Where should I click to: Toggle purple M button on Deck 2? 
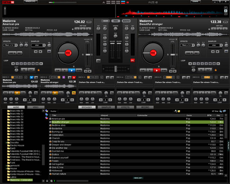pos(64,77)
